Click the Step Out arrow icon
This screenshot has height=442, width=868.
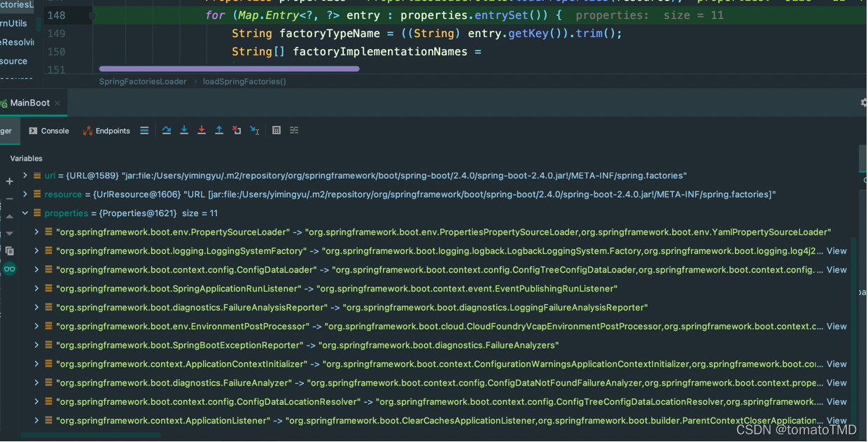pos(219,131)
